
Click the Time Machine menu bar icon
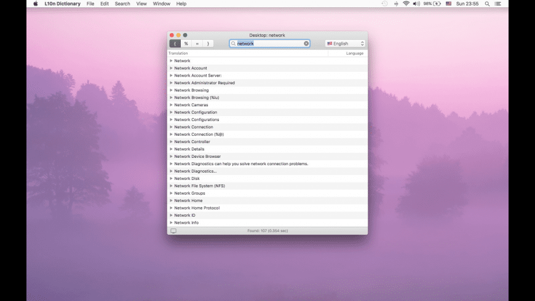(x=384, y=4)
